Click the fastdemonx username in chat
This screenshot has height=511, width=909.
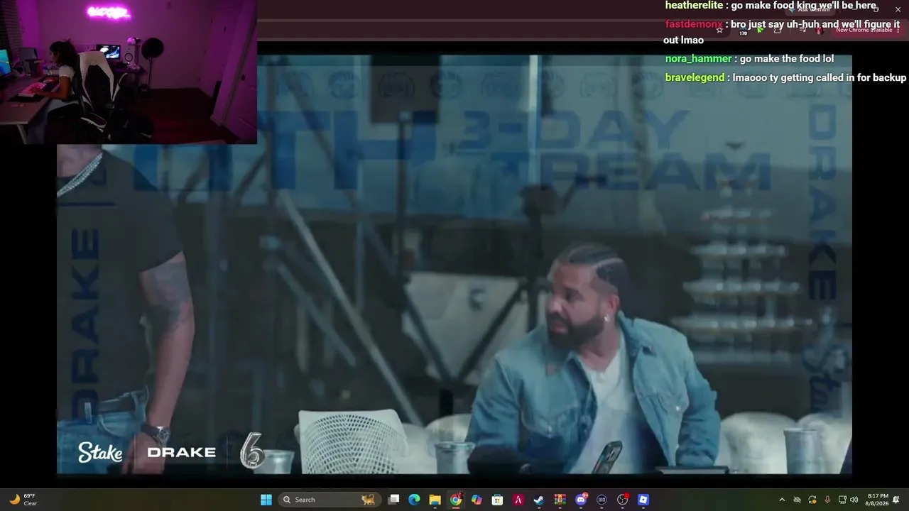point(694,24)
